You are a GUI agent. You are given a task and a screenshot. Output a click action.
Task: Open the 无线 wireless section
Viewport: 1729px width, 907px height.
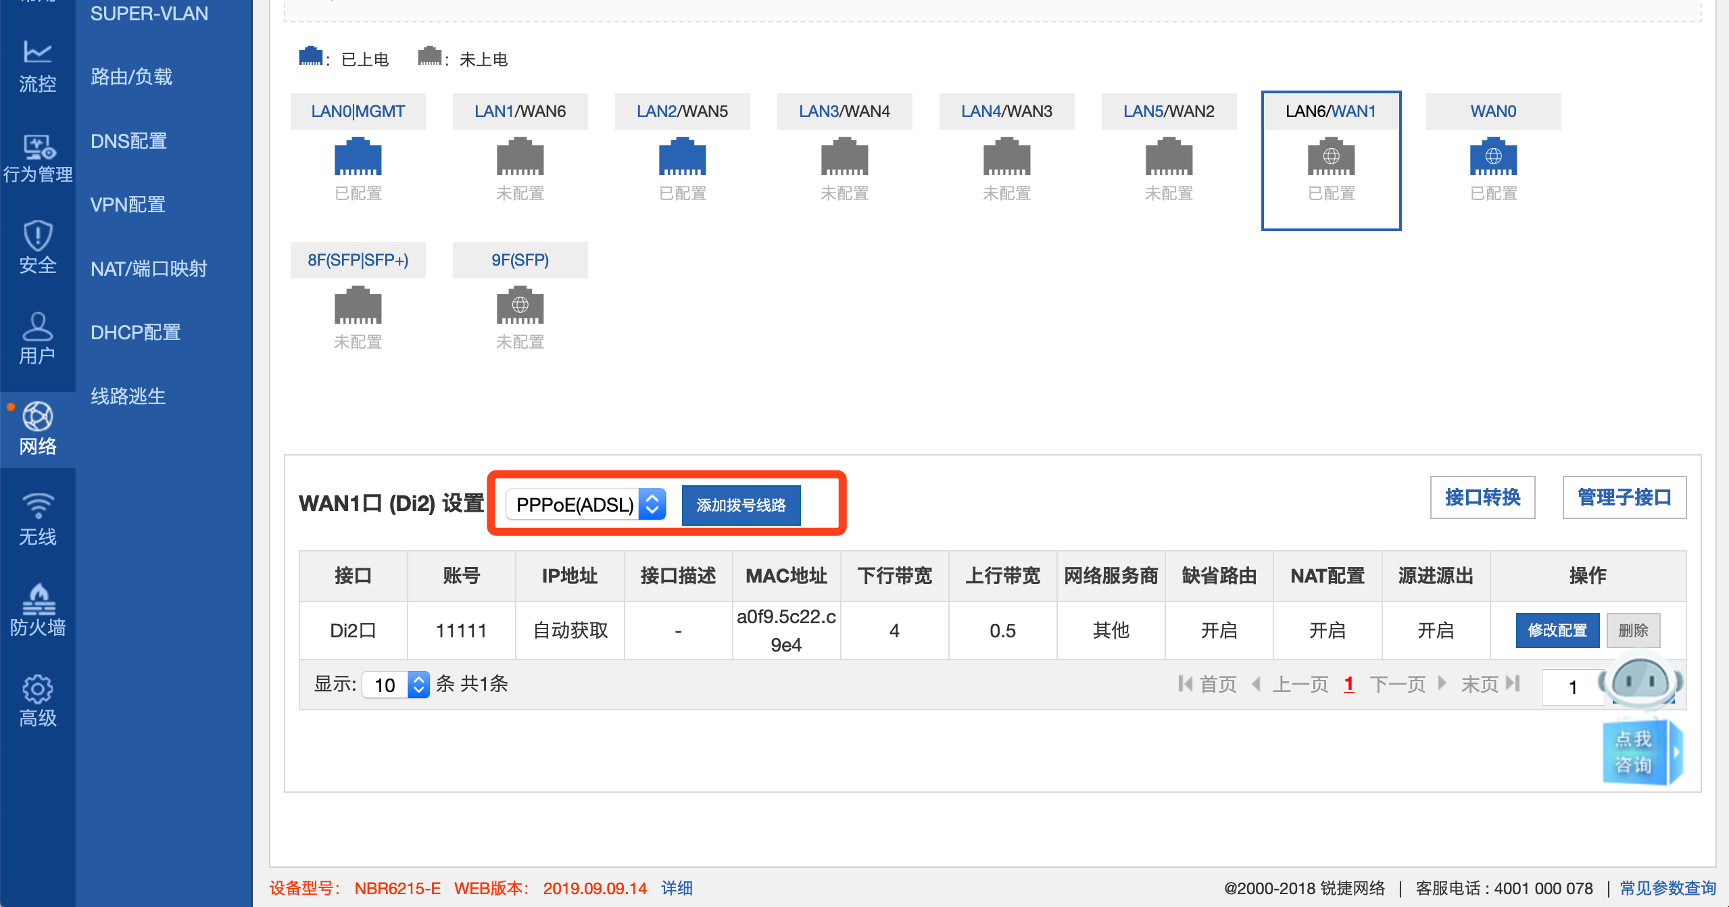click(37, 519)
